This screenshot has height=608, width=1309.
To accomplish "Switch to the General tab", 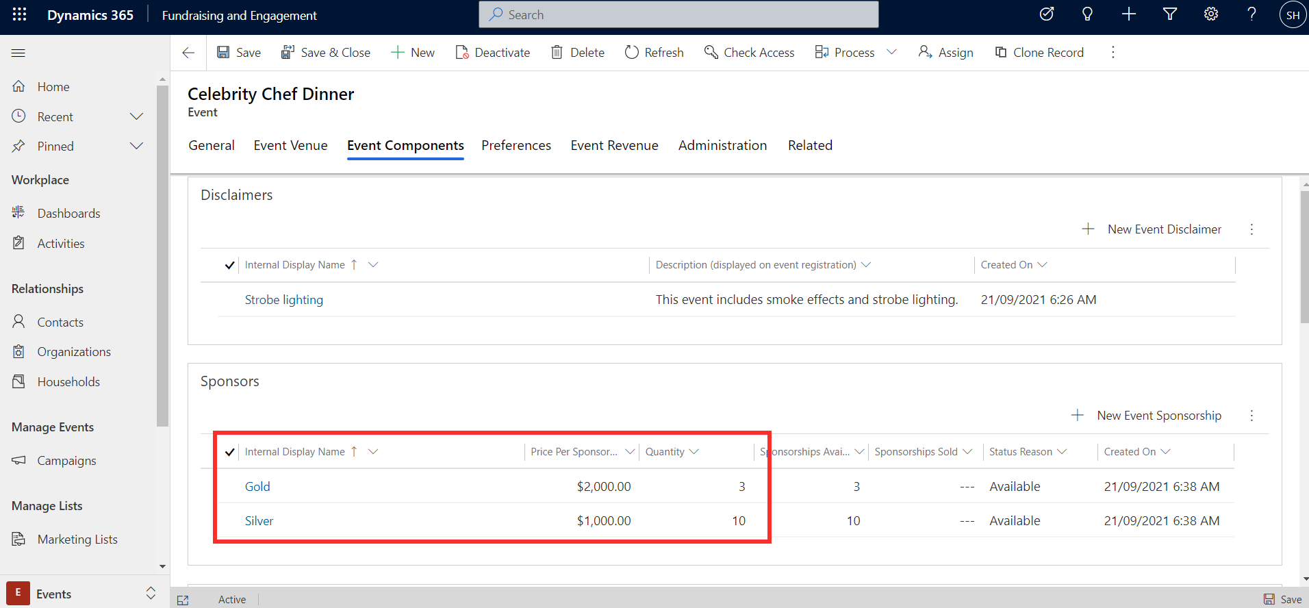I will (x=212, y=146).
